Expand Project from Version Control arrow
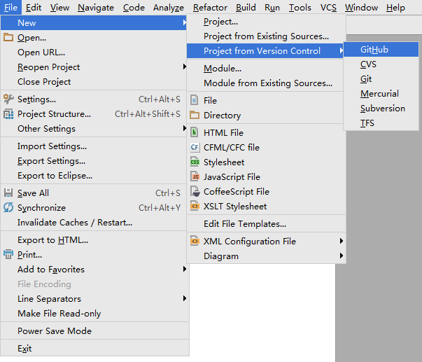Screen dimensions: 422x362 click(342, 50)
